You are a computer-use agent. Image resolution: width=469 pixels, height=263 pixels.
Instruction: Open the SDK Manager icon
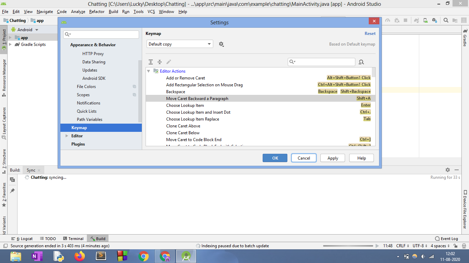[x=434, y=21]
